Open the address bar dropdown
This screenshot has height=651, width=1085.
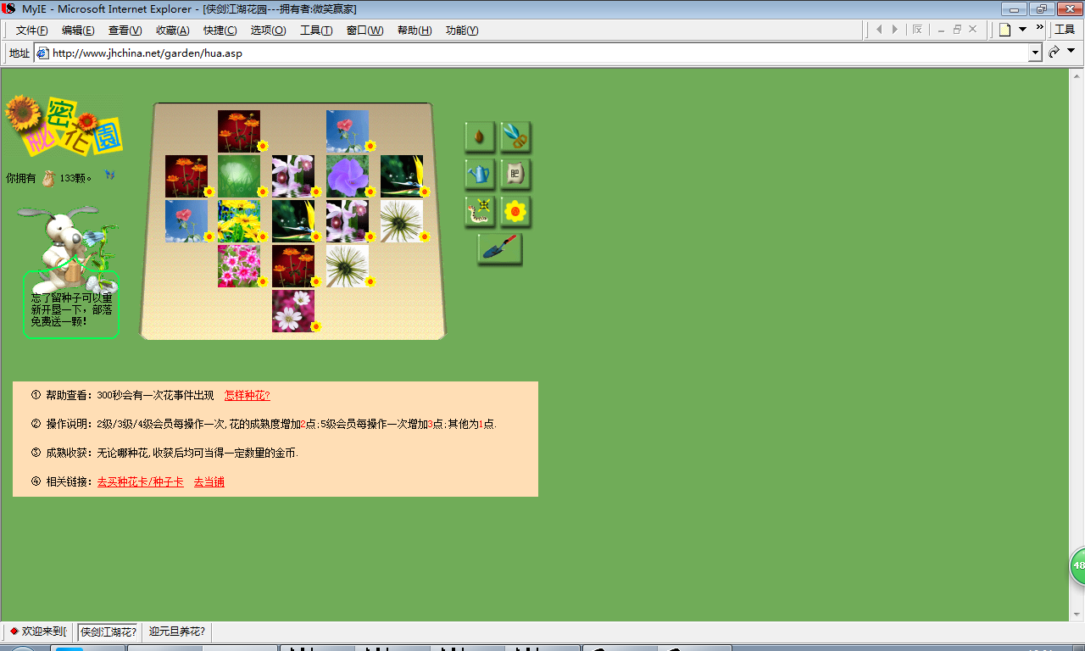1035,53
